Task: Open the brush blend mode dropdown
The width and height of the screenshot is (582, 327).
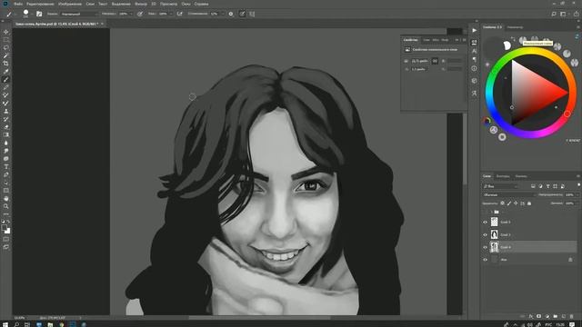Action: click(79, 14)
